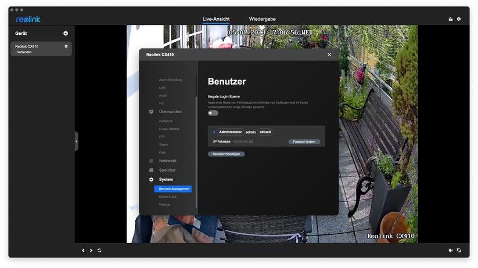
Task: Add a new device with plus icon
Action: (x=66, y=34)
